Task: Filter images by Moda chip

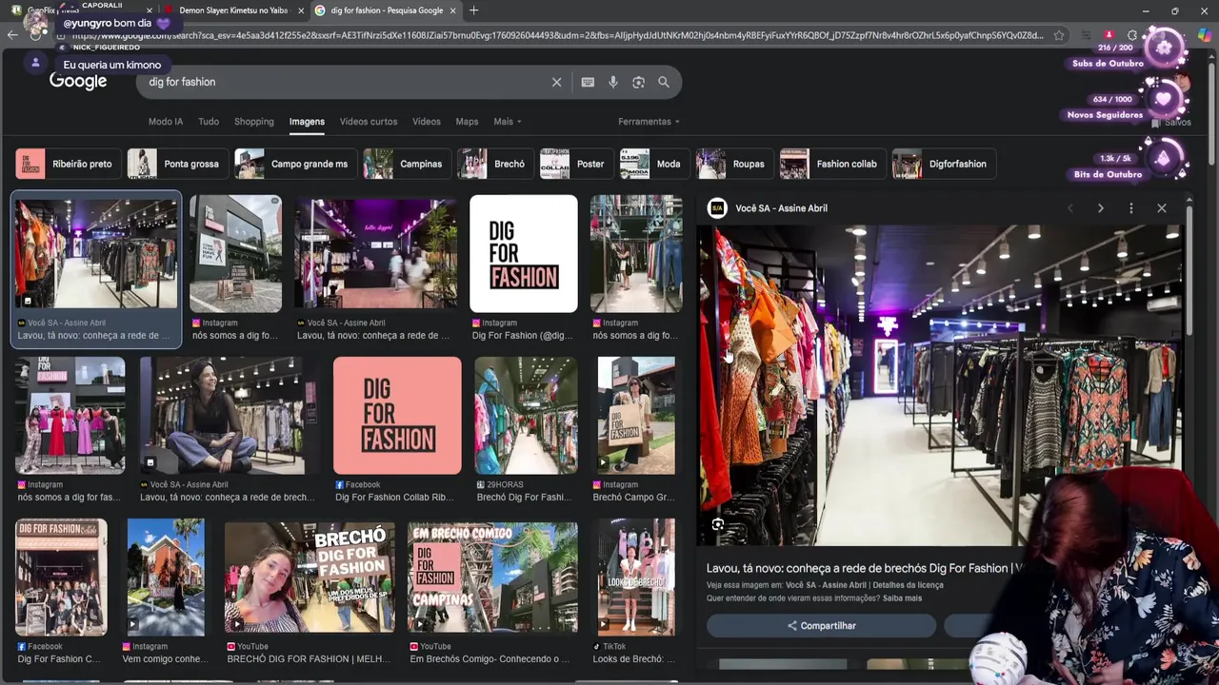Action: (x=655, y=164)
